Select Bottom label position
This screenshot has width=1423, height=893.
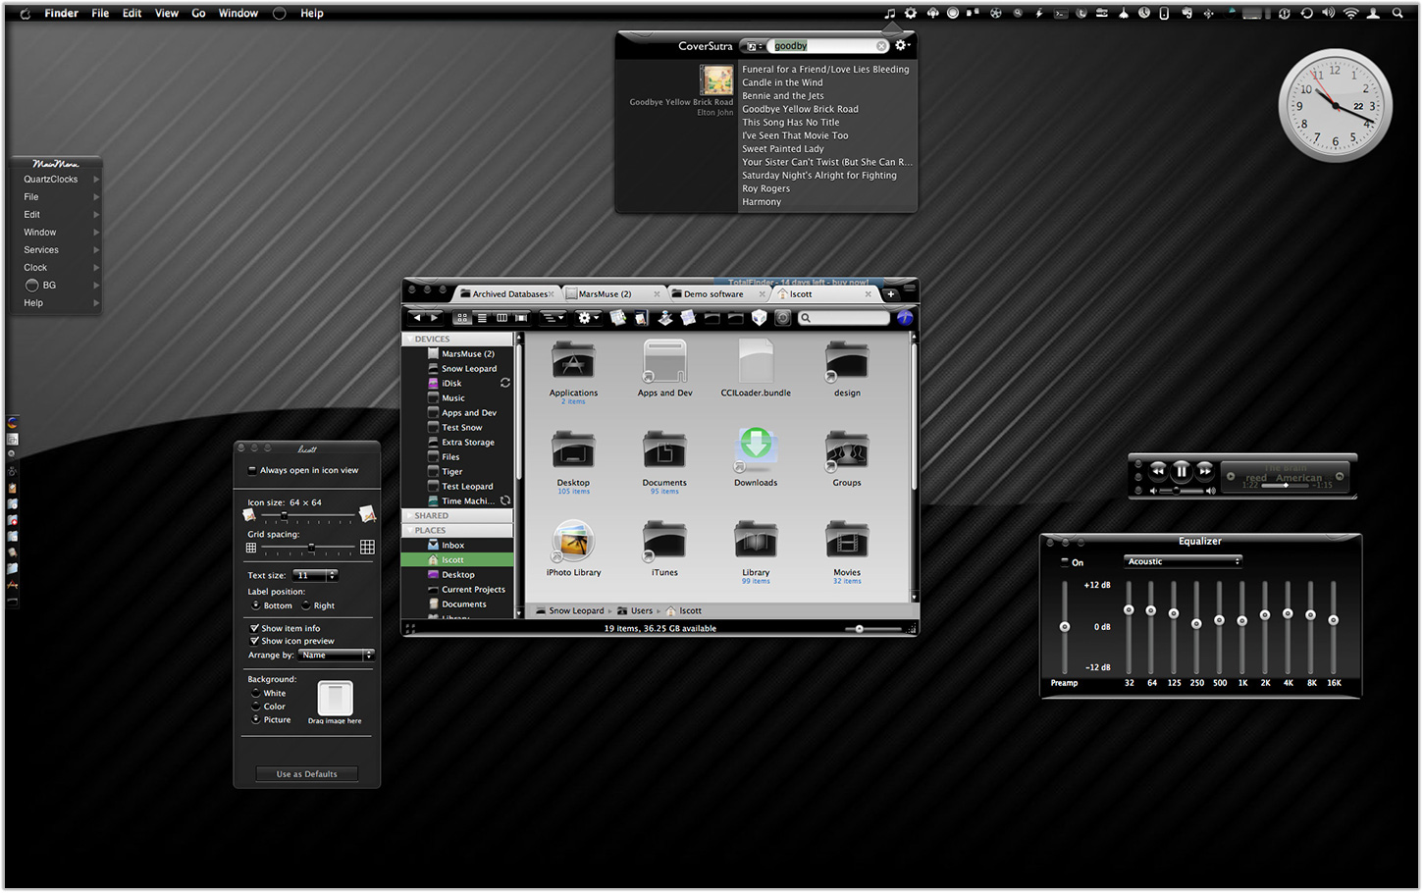(x=256, y=605)
